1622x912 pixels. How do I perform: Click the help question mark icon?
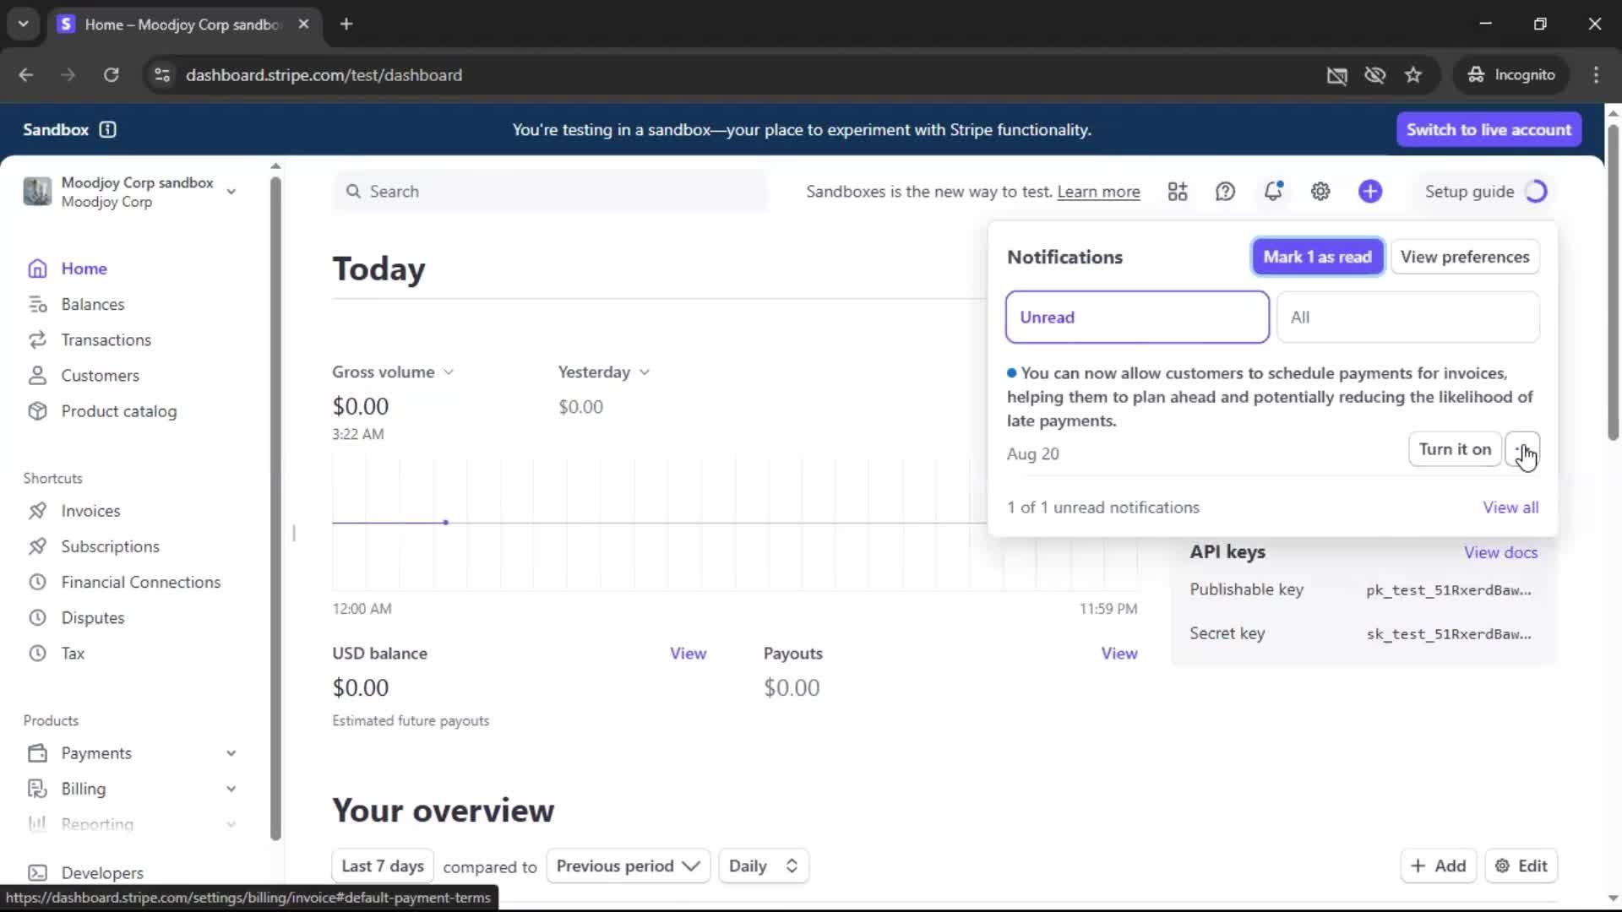1225,192
